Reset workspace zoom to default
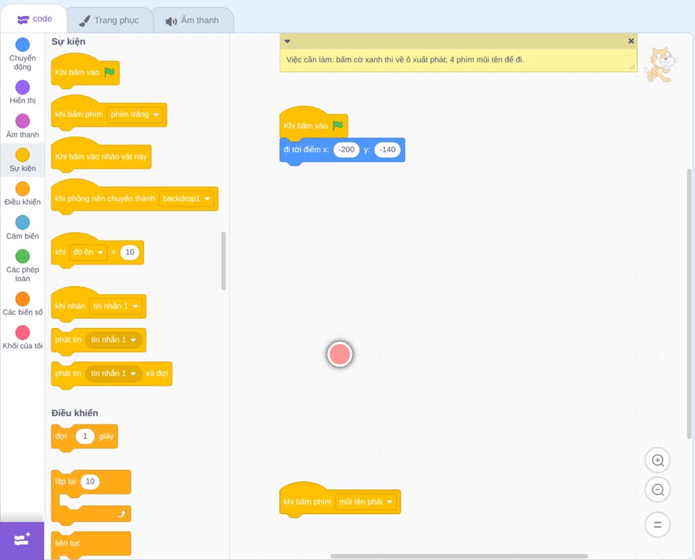695x560 pixels. click(657, 525)
